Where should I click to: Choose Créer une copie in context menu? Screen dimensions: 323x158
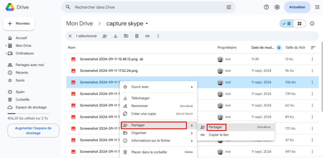point(158,114)
